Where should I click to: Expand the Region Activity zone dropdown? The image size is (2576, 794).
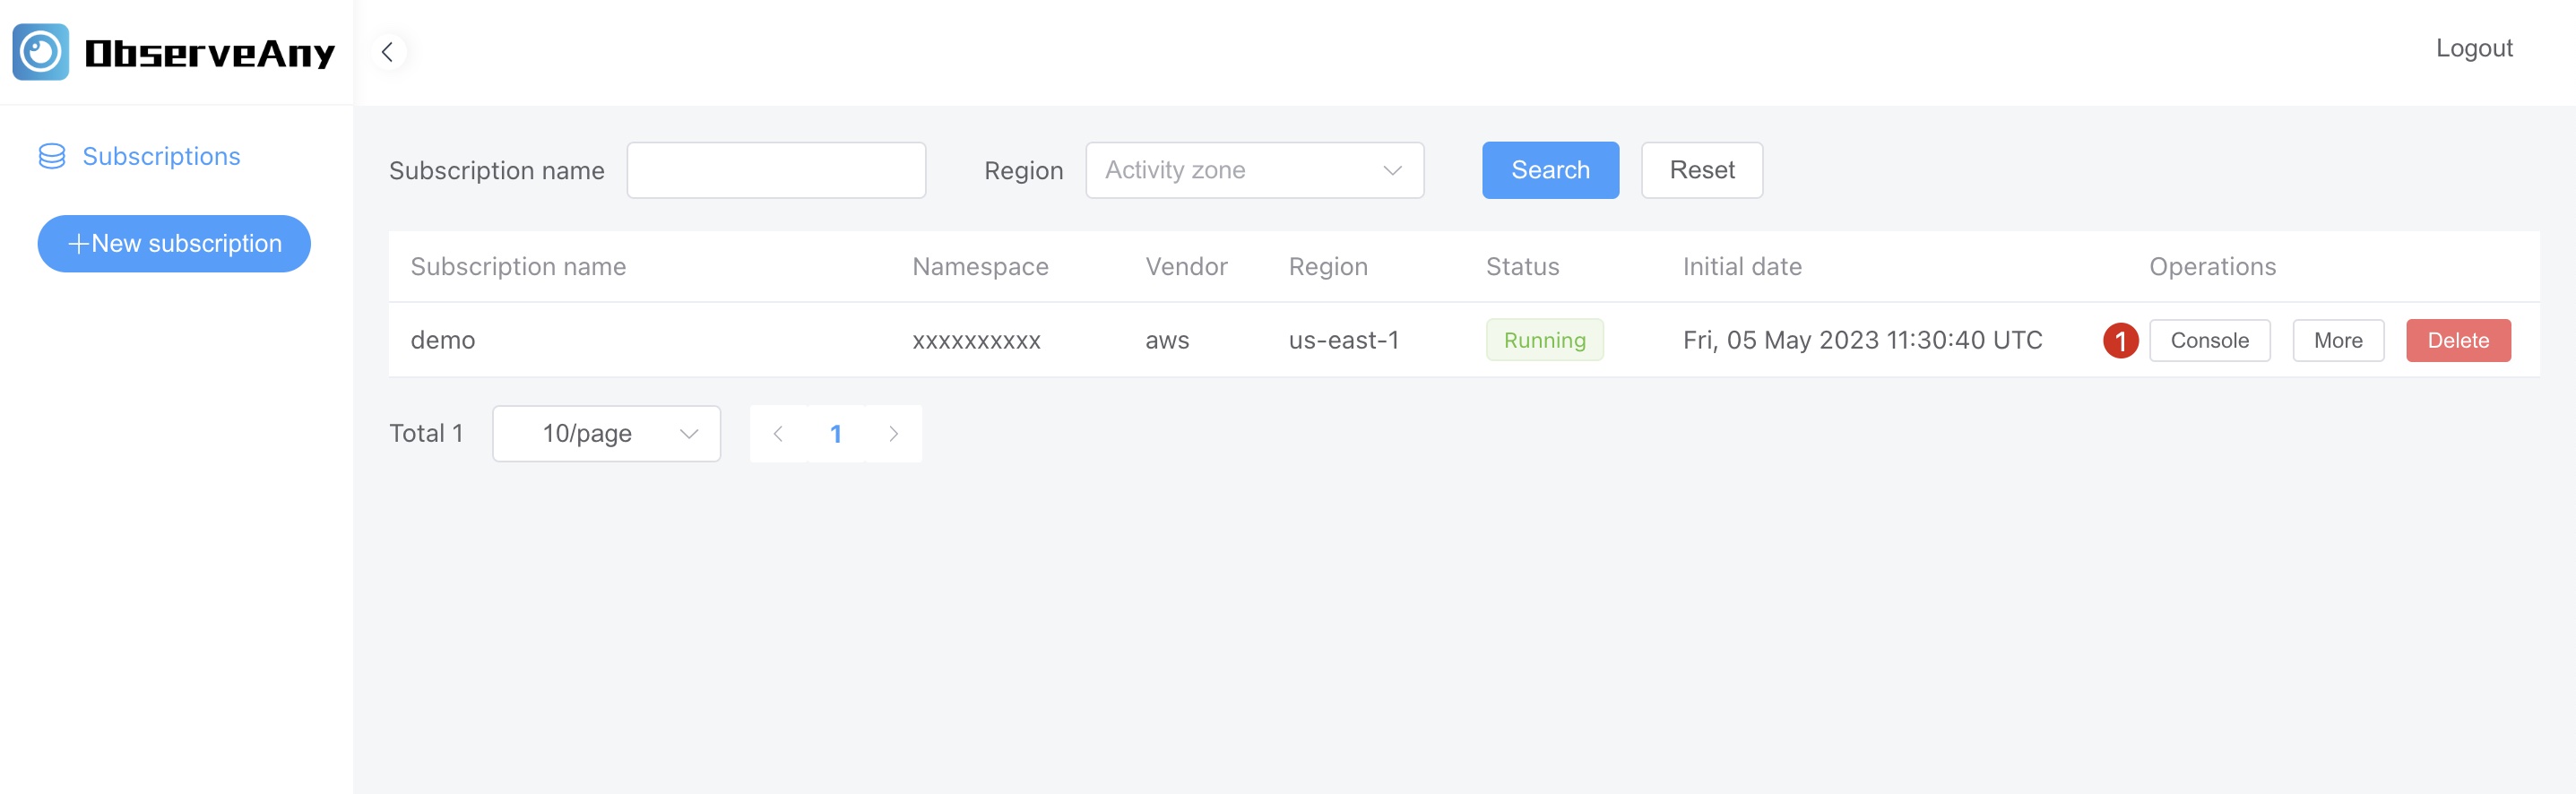pos(1254,171)
